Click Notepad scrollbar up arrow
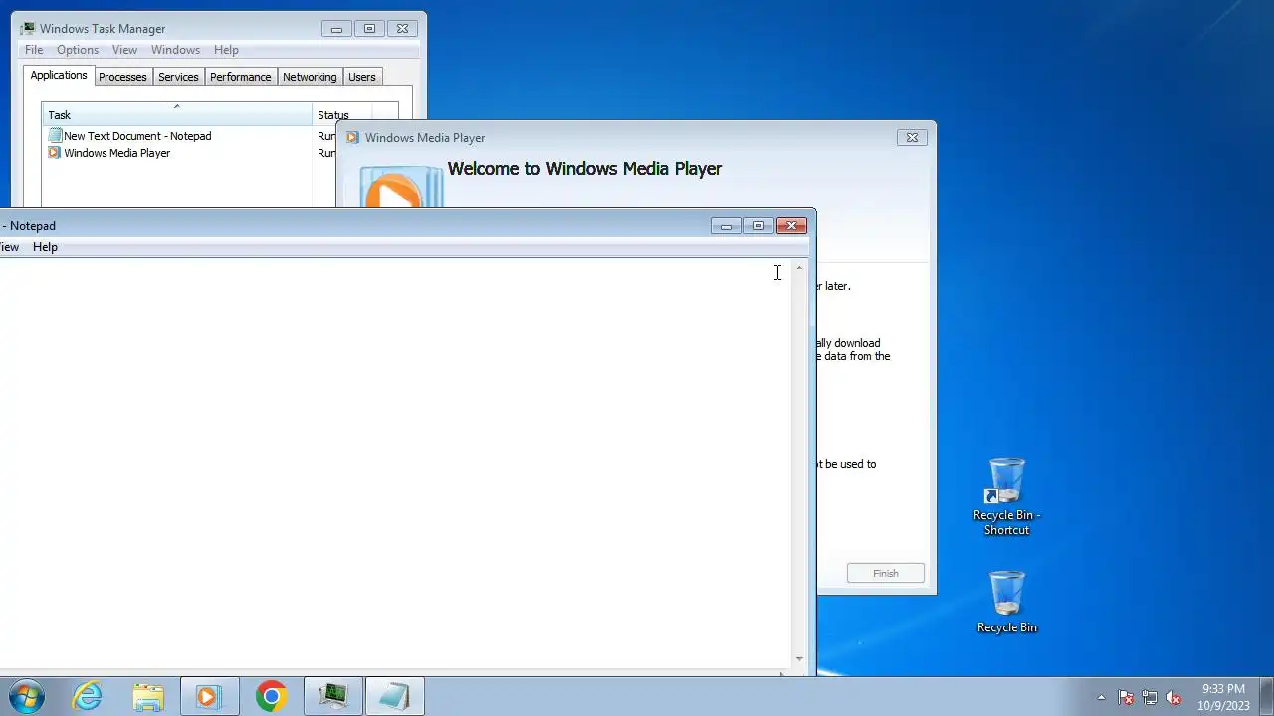Viewport: 1274px width, 716px height. (x=799, y=268)
